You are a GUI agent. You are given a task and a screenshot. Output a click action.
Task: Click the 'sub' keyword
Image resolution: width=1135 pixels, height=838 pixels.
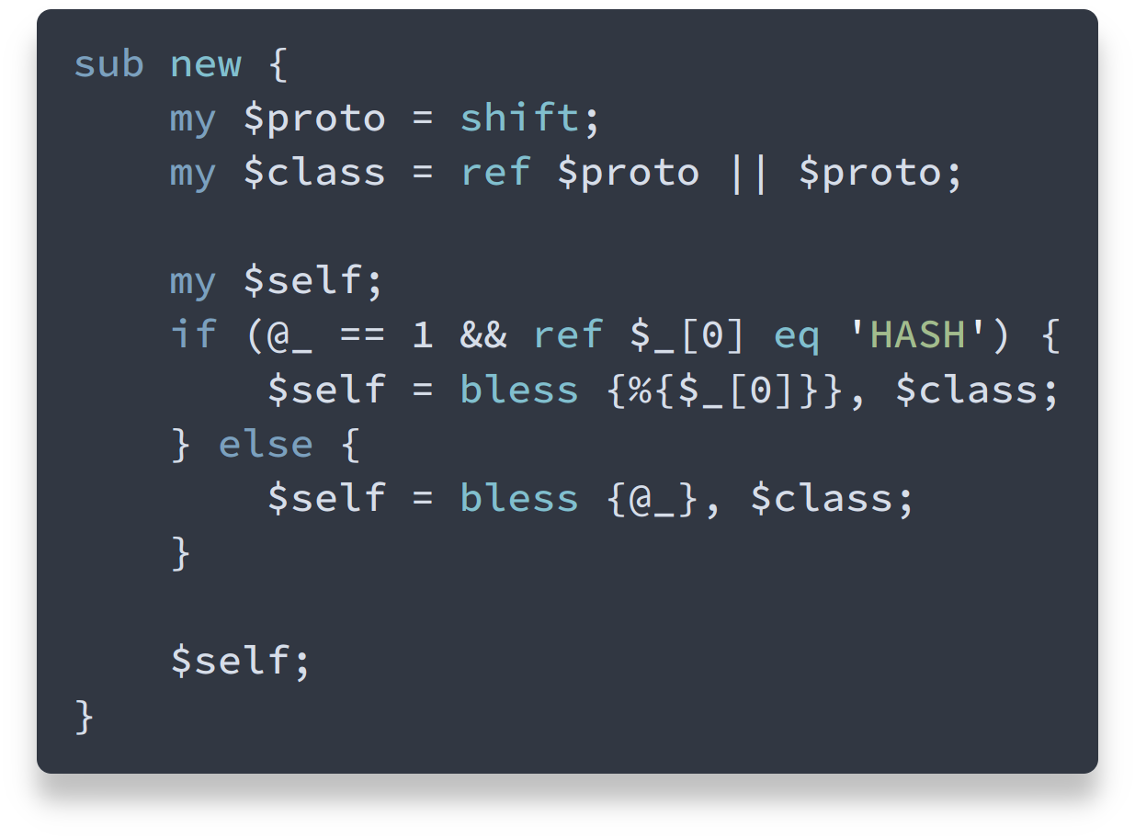[x=108, y=65]
